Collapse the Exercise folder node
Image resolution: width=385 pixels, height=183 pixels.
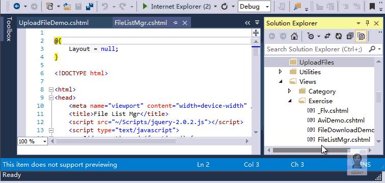(290, 101)
